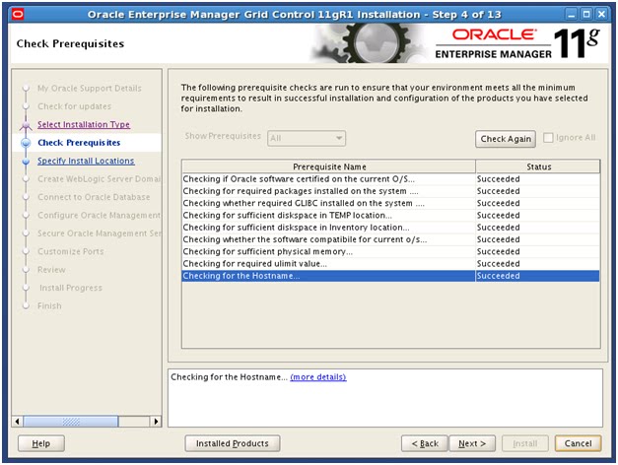Screen dimensions: 618x465
Task: Select the row for diskspace in Inventory location
Action: [x=390, y=228]
